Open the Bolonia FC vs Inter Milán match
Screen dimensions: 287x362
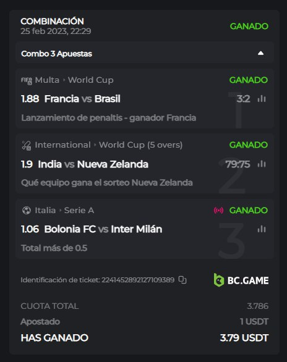[103, 229]
